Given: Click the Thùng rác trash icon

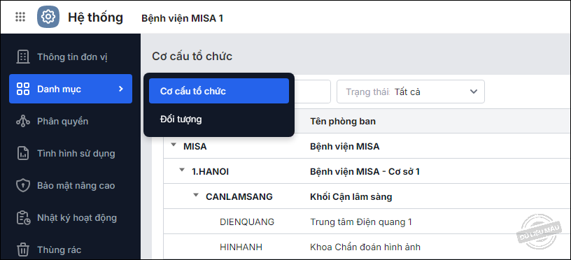Looking at the screenshot, I should click(x=23, y=250).
